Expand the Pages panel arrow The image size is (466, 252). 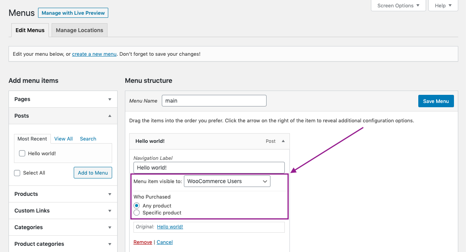[x=110, y=99]
